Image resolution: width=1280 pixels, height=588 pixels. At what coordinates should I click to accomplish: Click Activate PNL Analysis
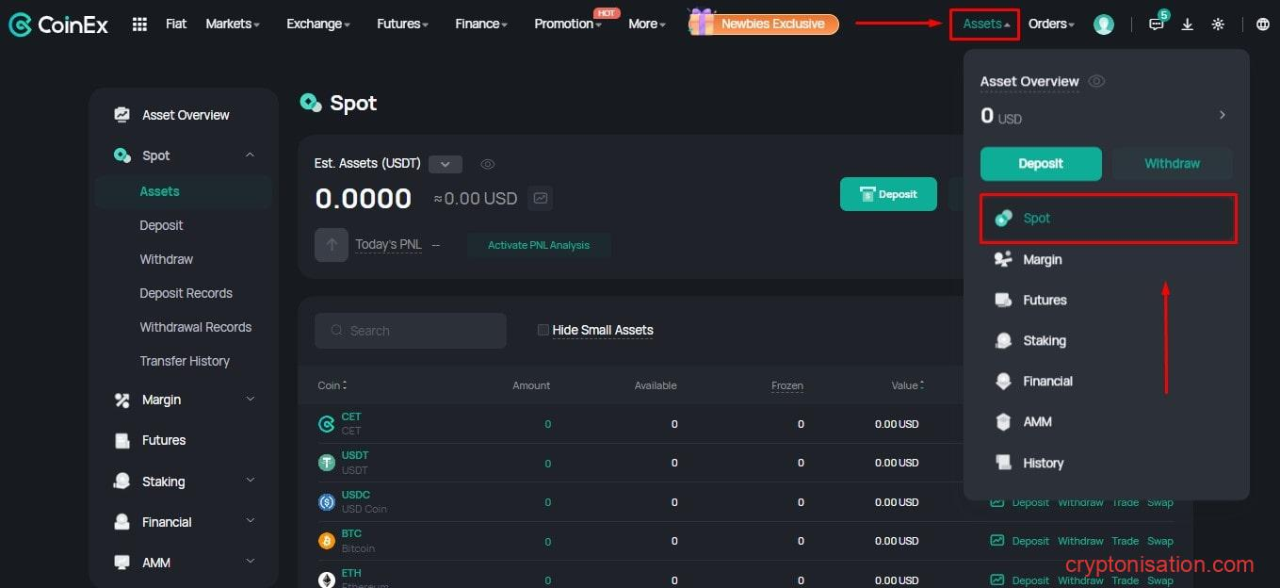pyautogui.click(x=539, y=246)
